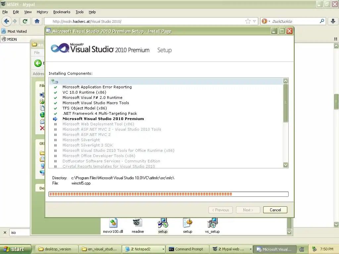Click the blue arrow current-install icon
This screenshot has width=339, height=254.
click(x=55, y=119)
